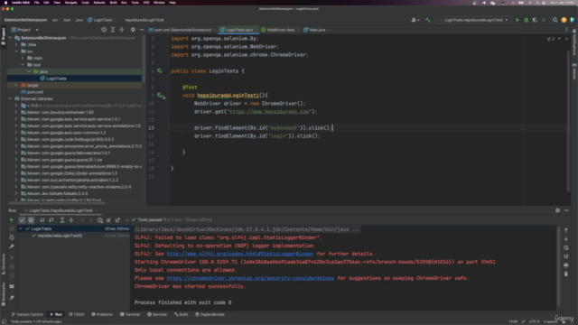Screen dimensions: 578x325
Task: Hide the Project panel with minus icon
Action: point(142,30)
